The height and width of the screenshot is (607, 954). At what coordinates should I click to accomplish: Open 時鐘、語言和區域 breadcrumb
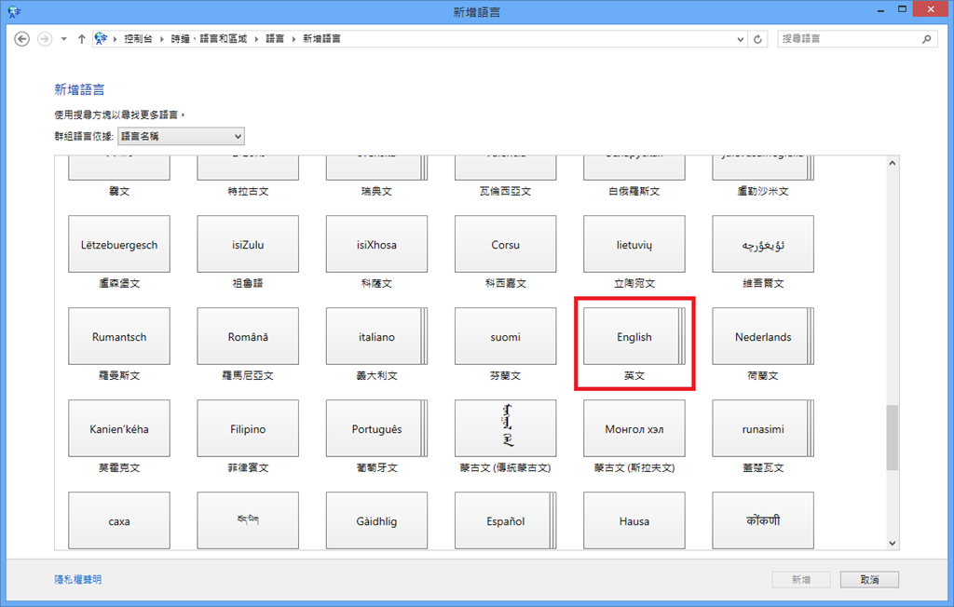coord(209,39)
